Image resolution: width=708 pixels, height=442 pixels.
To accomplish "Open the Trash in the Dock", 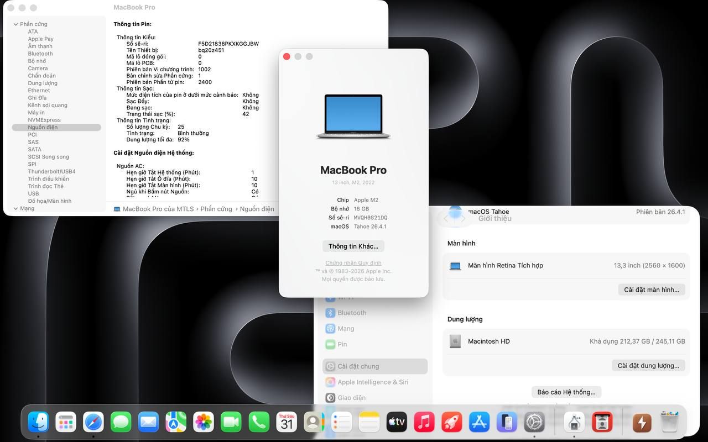I will [x=669, y=423].
